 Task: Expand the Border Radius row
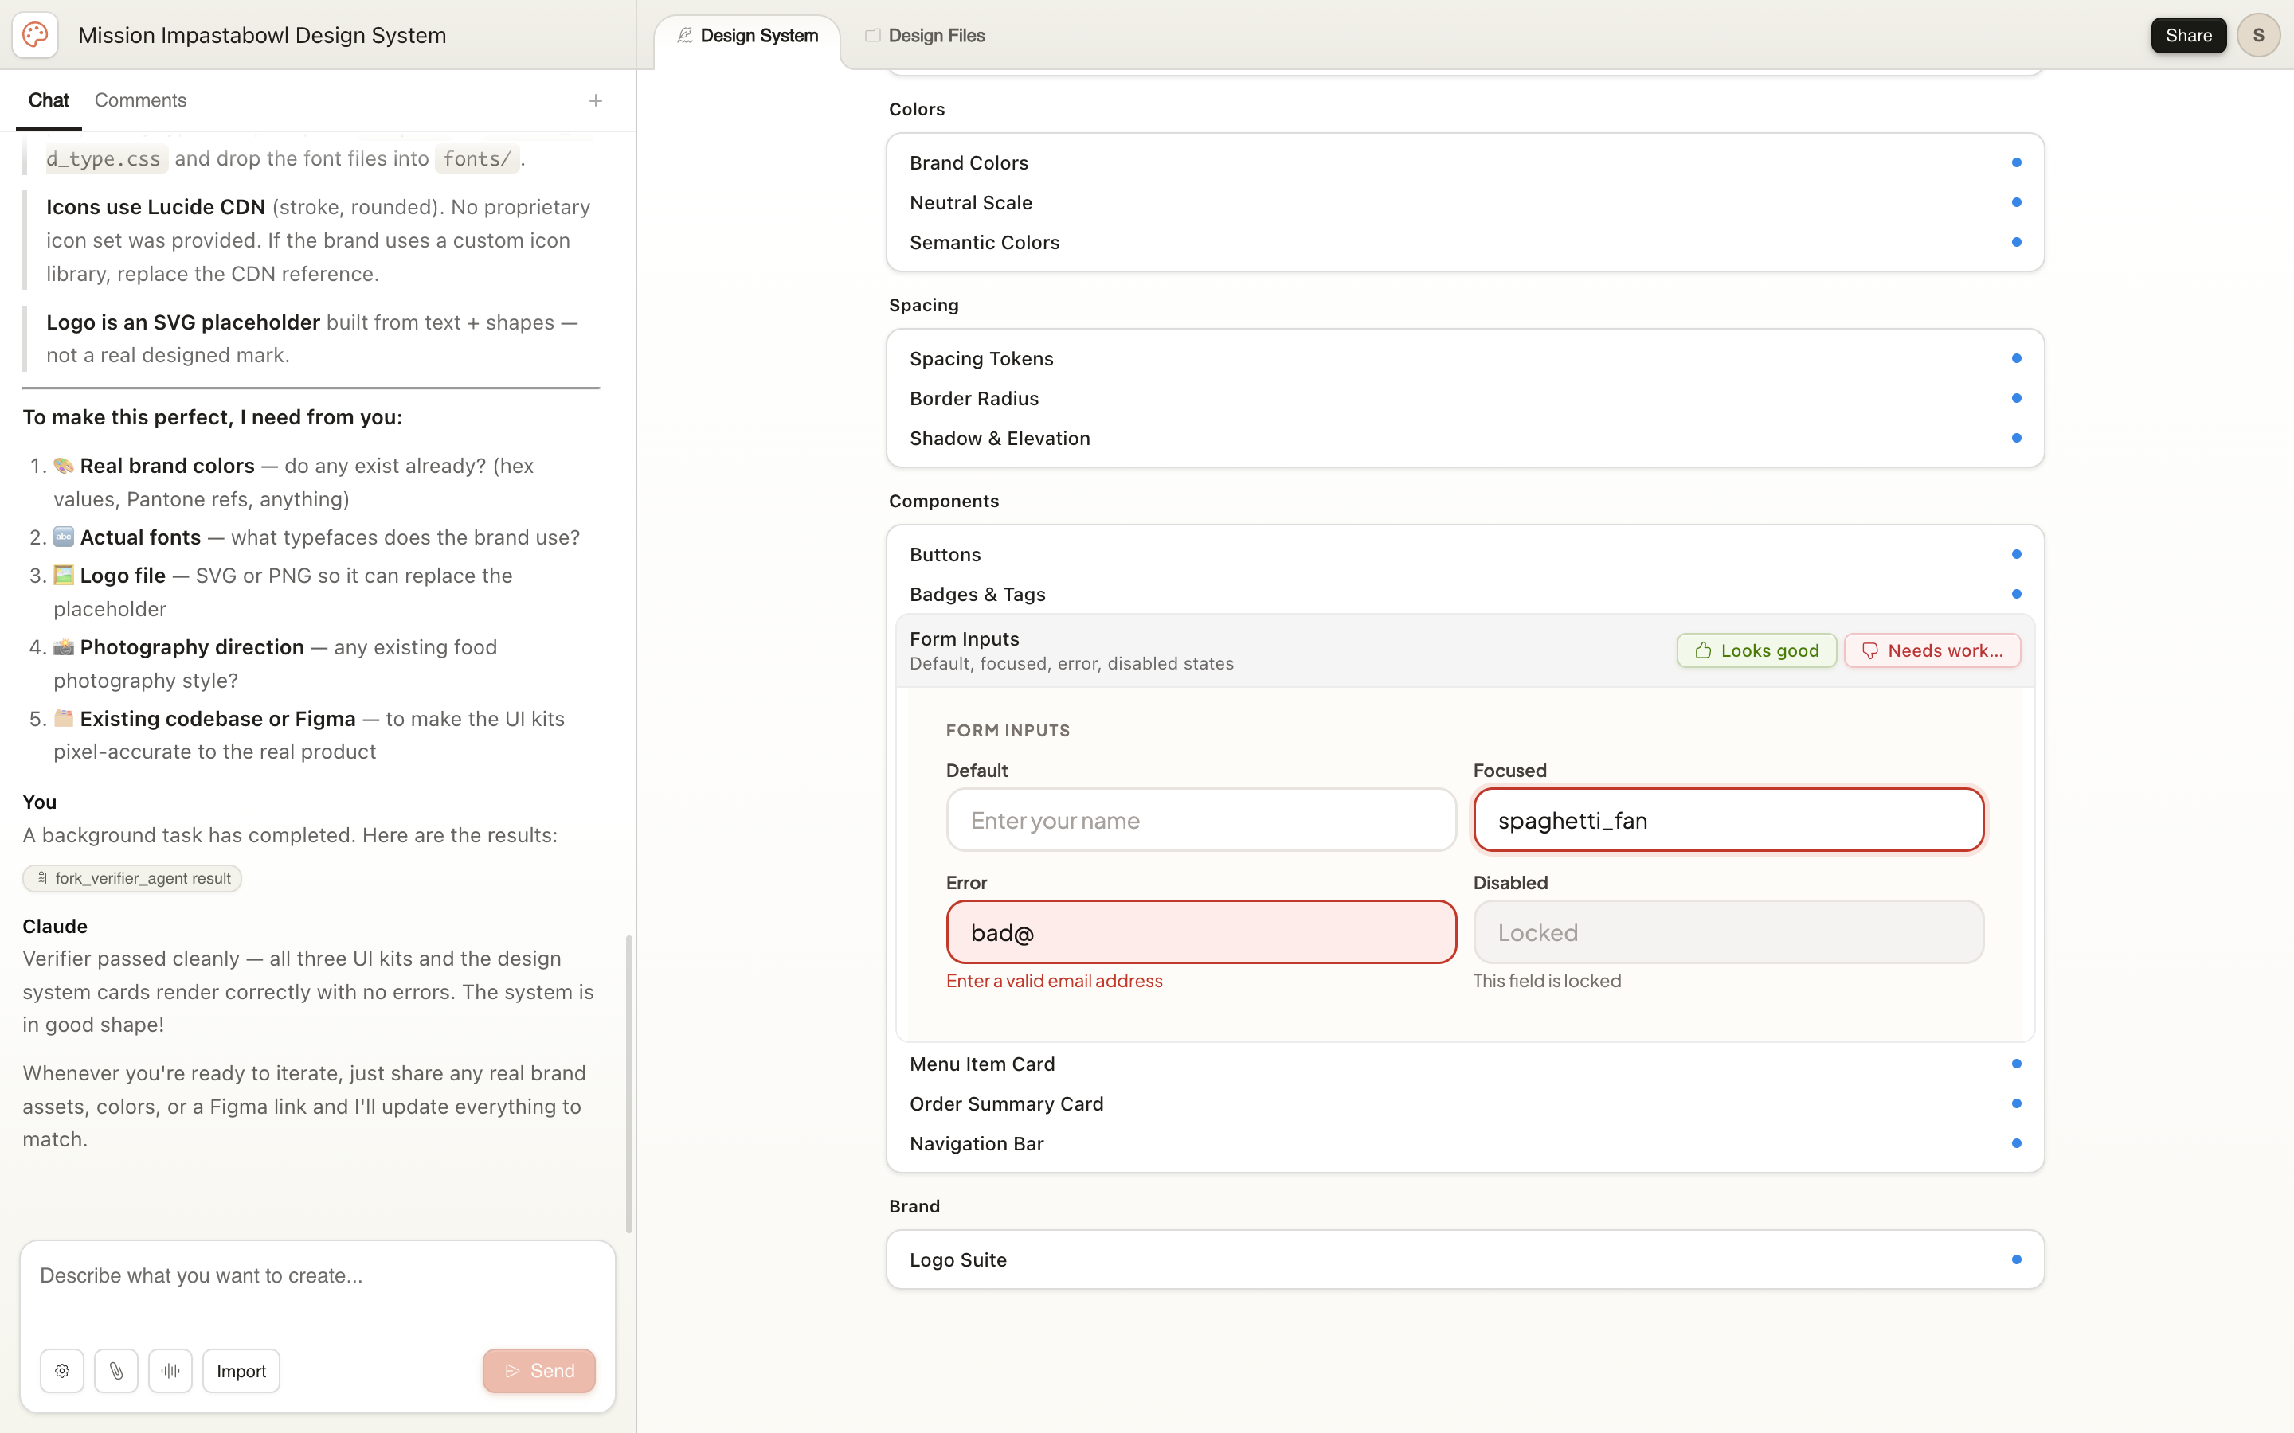(x=1465, y=398)
